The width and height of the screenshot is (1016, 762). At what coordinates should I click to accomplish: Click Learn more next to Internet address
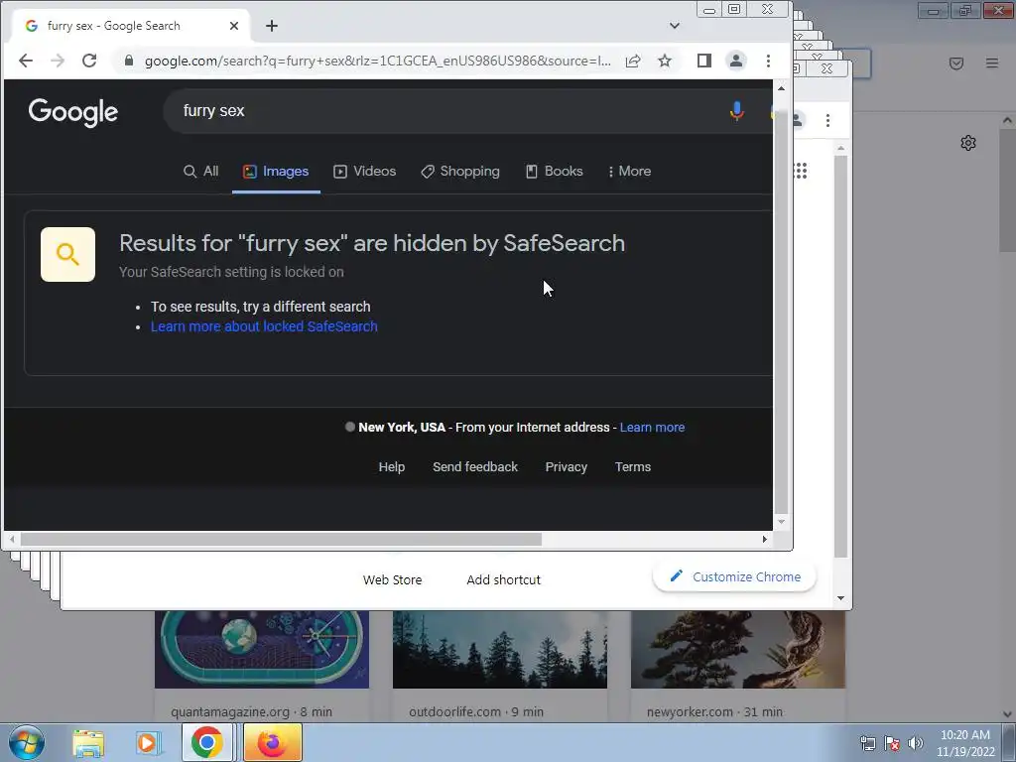click(652, 428)
